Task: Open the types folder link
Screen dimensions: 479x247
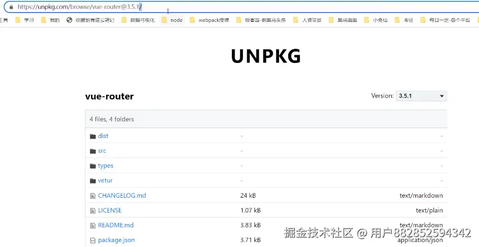Action: [105, 166]
